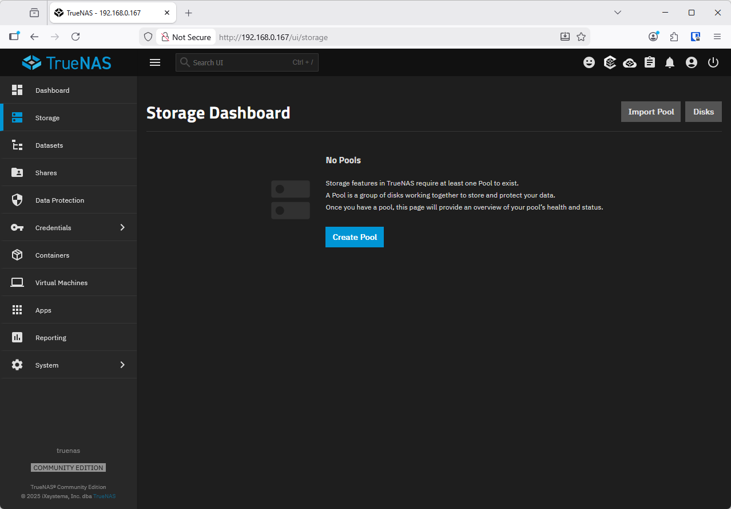Open the Alerts bell icon
Image resolution: width=731 pixels, height=509 pixels.
point(670,62)
